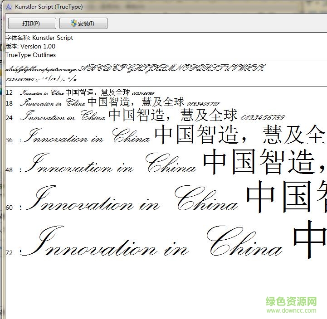Click the 48 point Innovation in China sample

click(108, 163)
